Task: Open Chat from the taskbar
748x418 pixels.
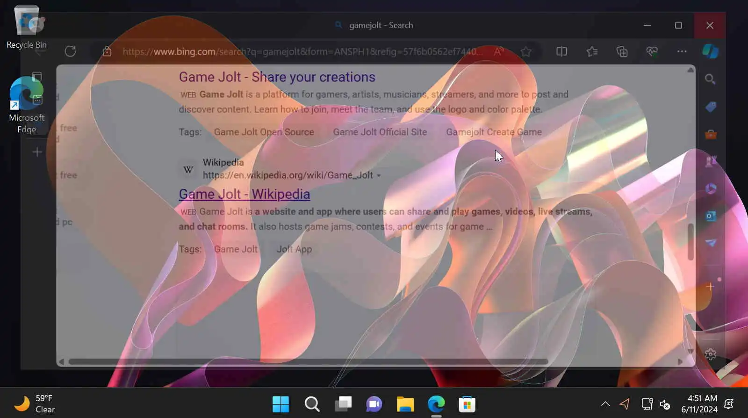Action: pyautogui.click(x=374, y=404)
